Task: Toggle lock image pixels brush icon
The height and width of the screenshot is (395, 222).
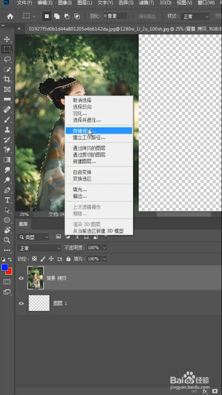Action: tap(43, 259)
